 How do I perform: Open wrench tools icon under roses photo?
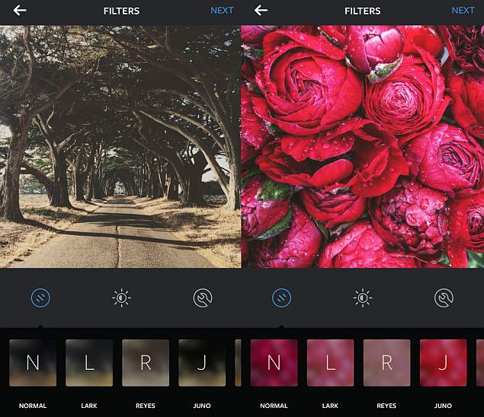click(444, 298)
